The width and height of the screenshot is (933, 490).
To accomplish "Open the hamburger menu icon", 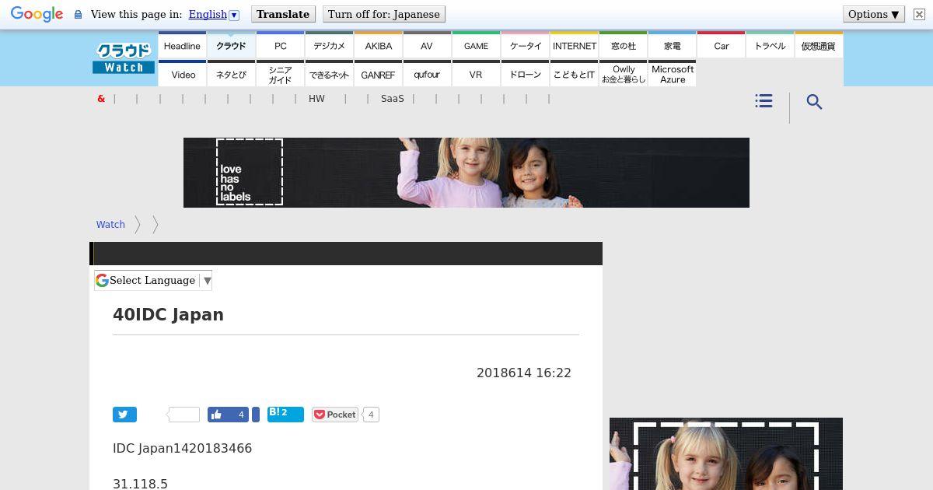I will click(x=764, y=101).
